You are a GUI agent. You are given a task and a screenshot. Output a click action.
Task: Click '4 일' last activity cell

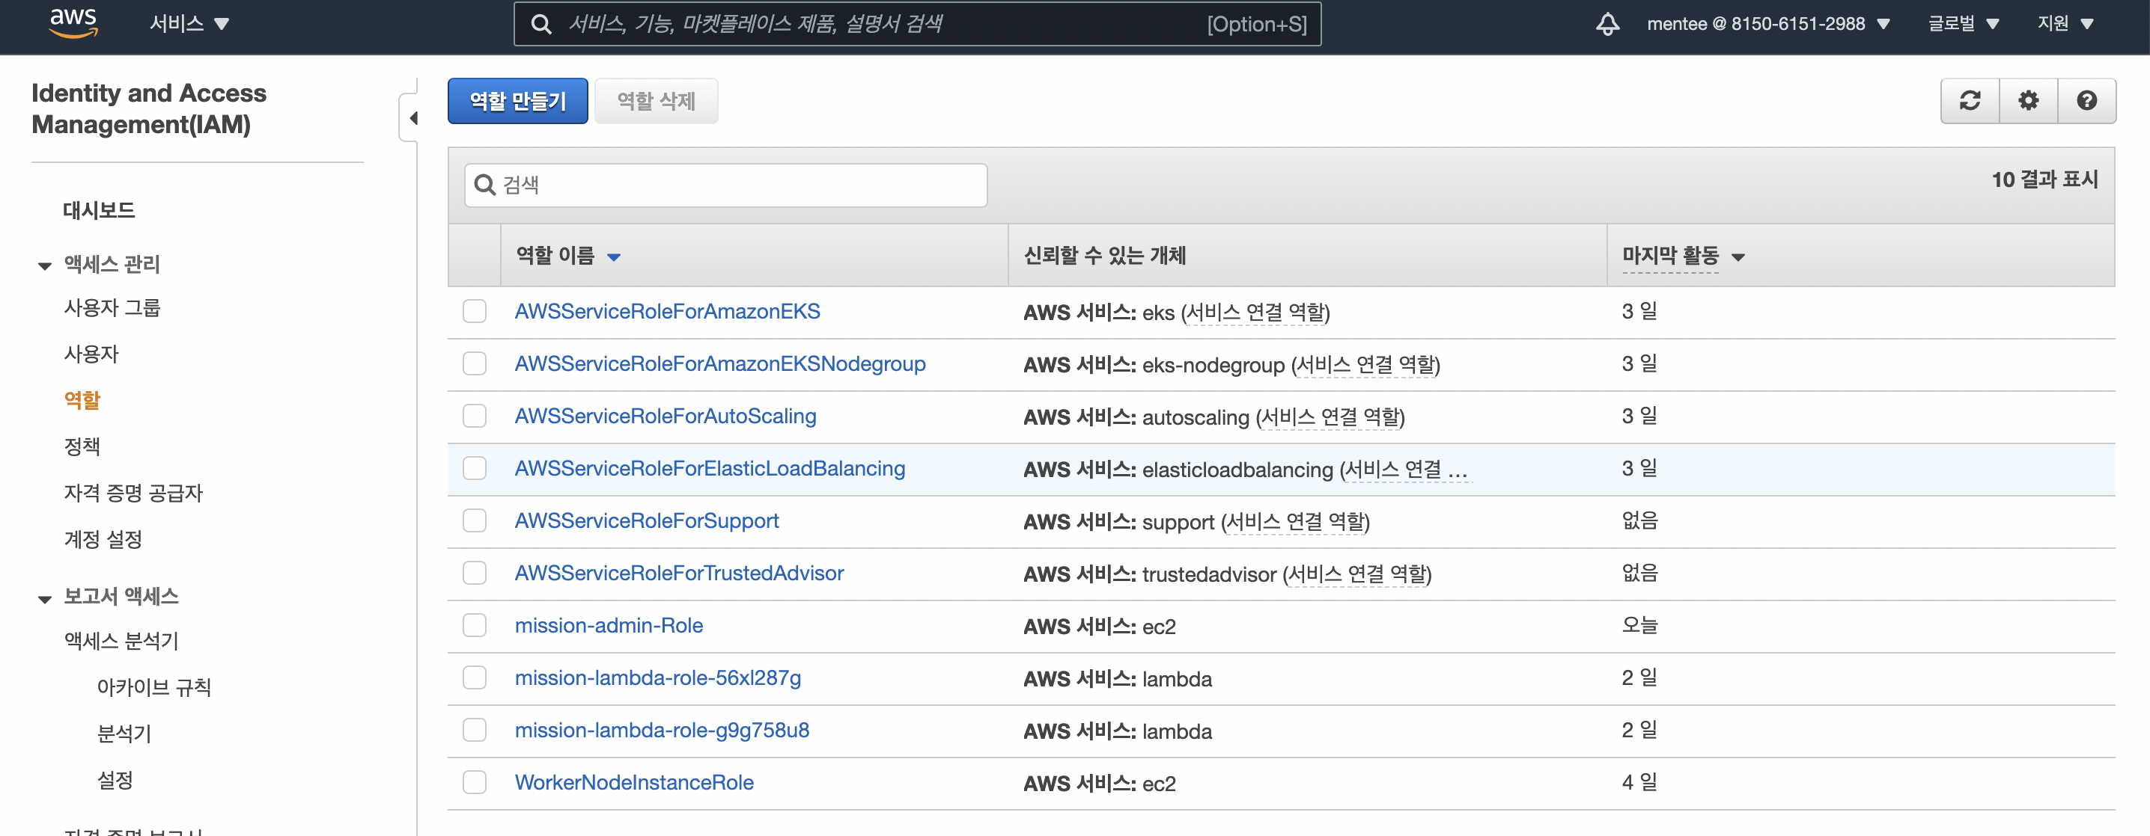[x=1639, y=782]
